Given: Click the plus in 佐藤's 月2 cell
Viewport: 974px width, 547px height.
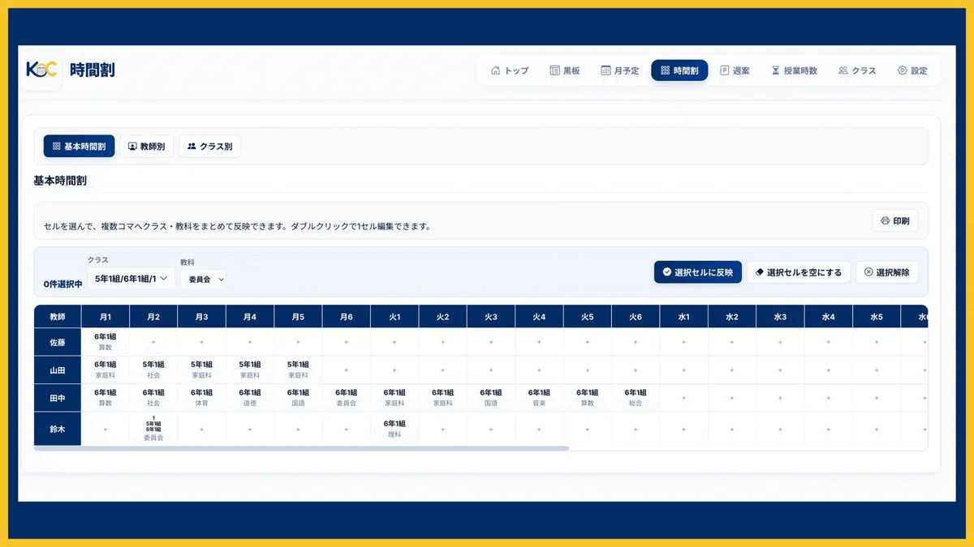Looking at the screenshot, I should (153, 342).
